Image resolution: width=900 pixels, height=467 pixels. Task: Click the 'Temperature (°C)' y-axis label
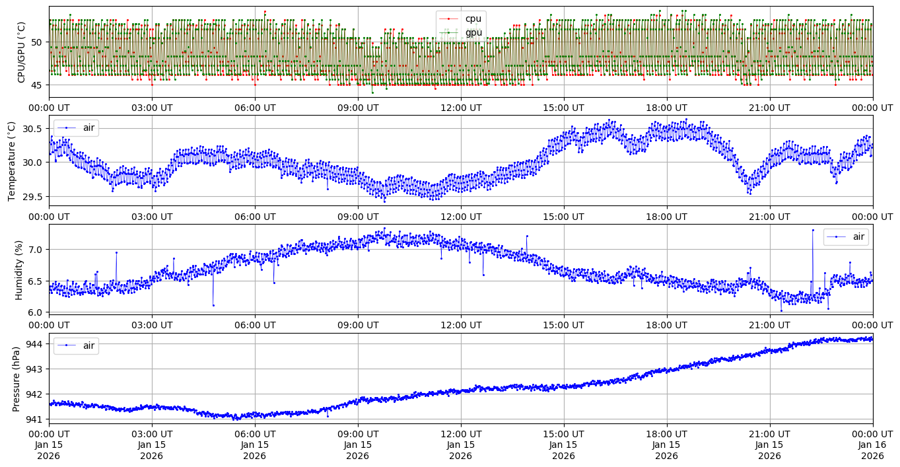pyautogui.click(x=11, y=161)
